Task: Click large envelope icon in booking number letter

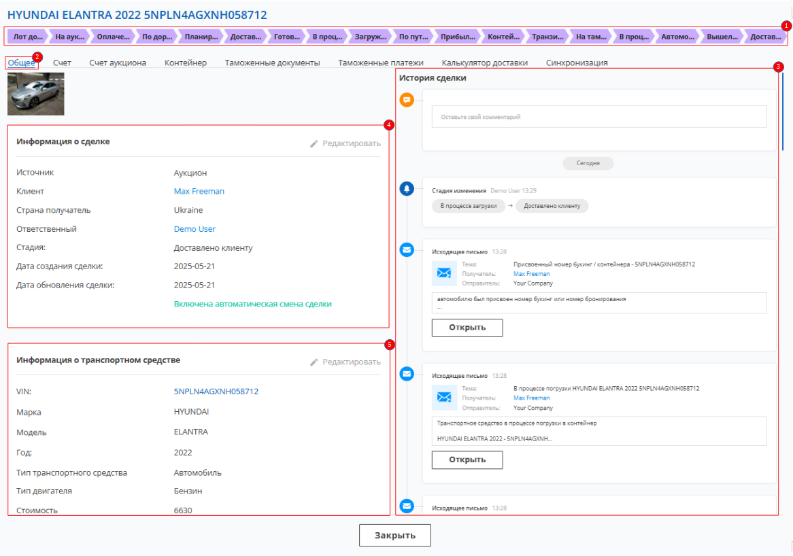Action: [443, 273]
